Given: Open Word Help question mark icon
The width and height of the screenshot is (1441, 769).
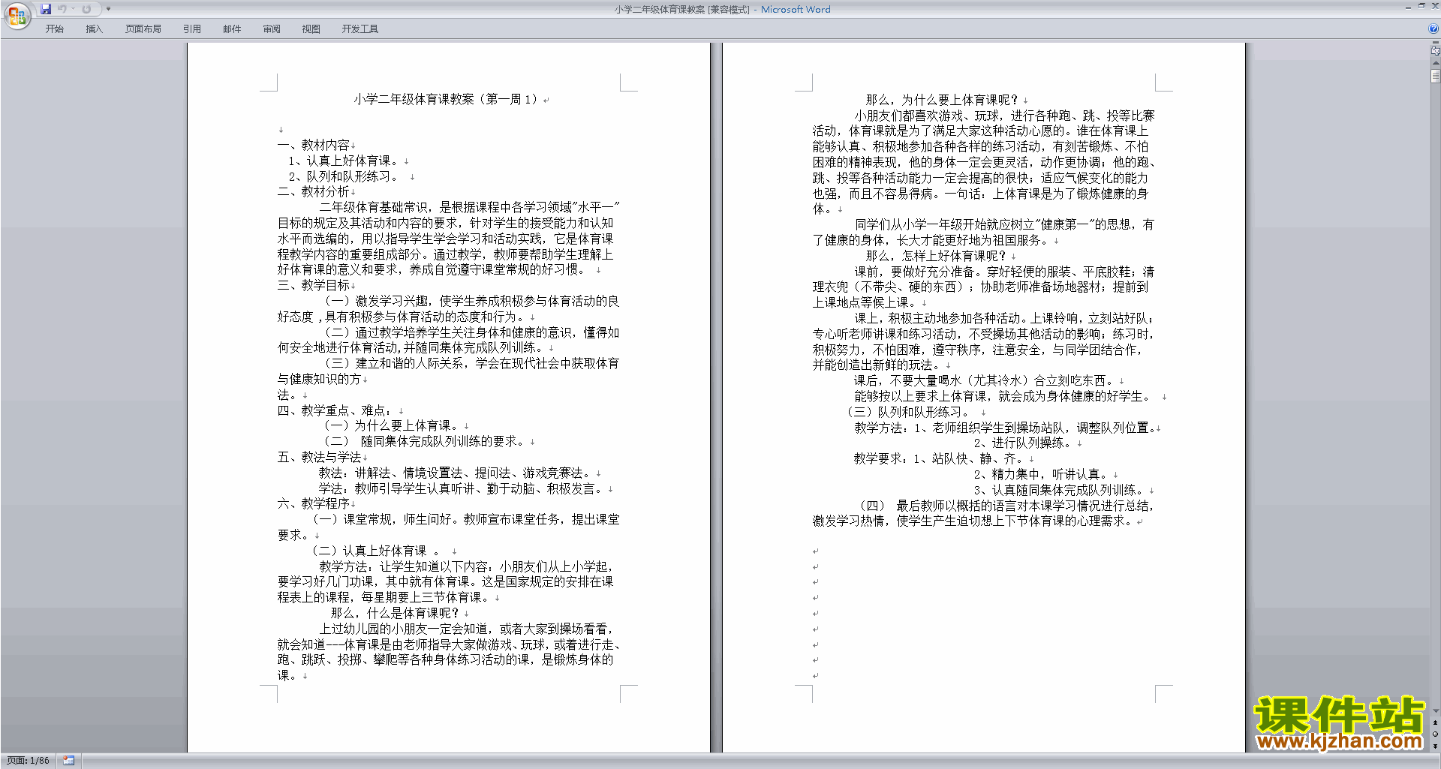Looking at the screenshot, I should tap(1433, 29).
